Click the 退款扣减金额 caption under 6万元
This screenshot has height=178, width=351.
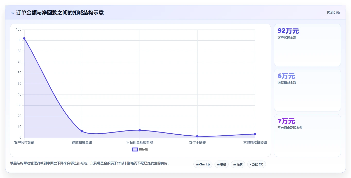point(287,83)
